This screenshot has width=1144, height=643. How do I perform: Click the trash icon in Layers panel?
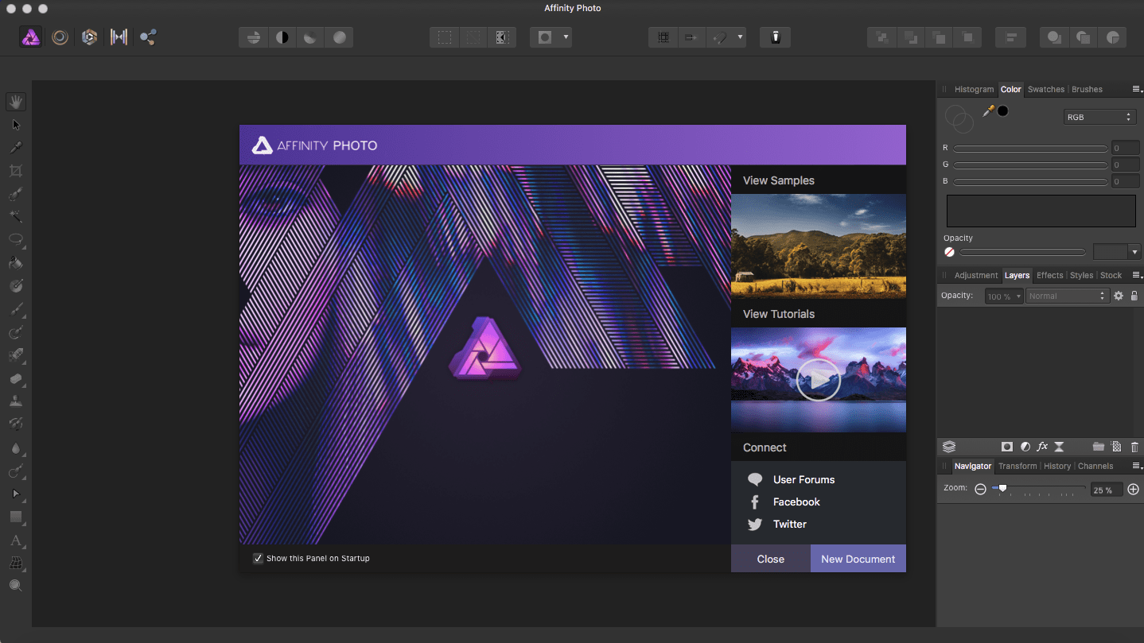(x=1134, y=447)
